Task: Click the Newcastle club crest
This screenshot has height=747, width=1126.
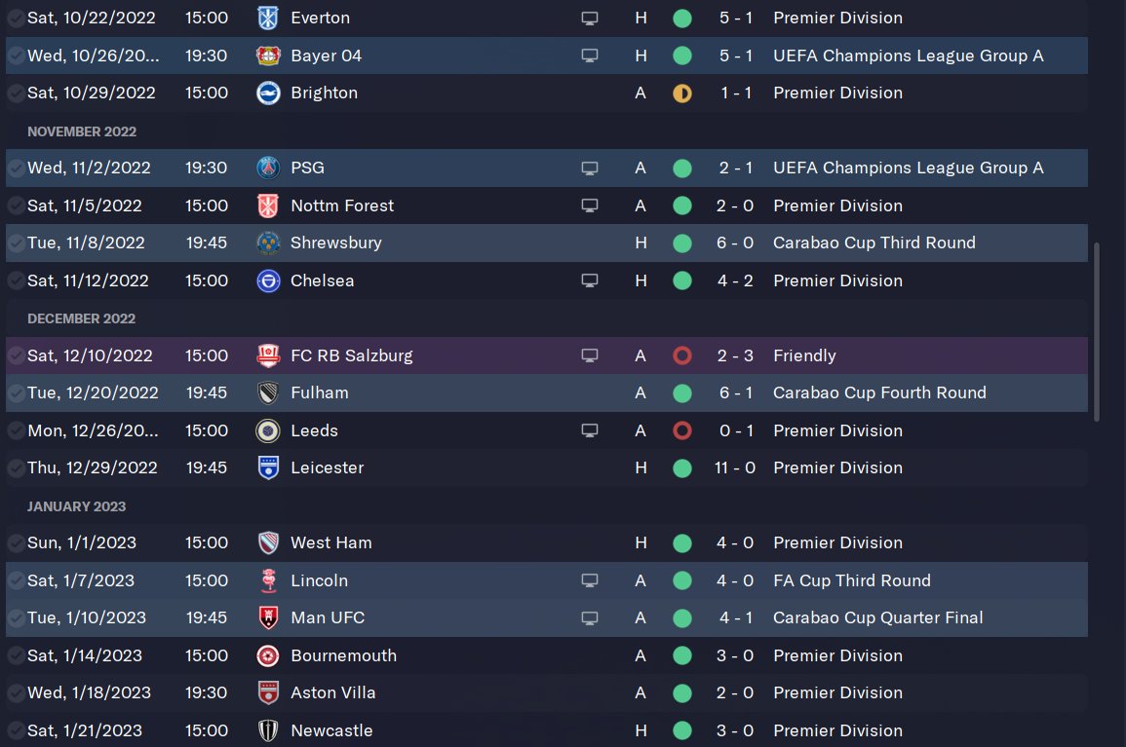Action: 267,730
